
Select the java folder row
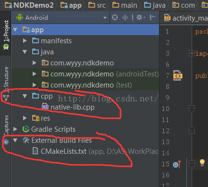pos(85,52)
